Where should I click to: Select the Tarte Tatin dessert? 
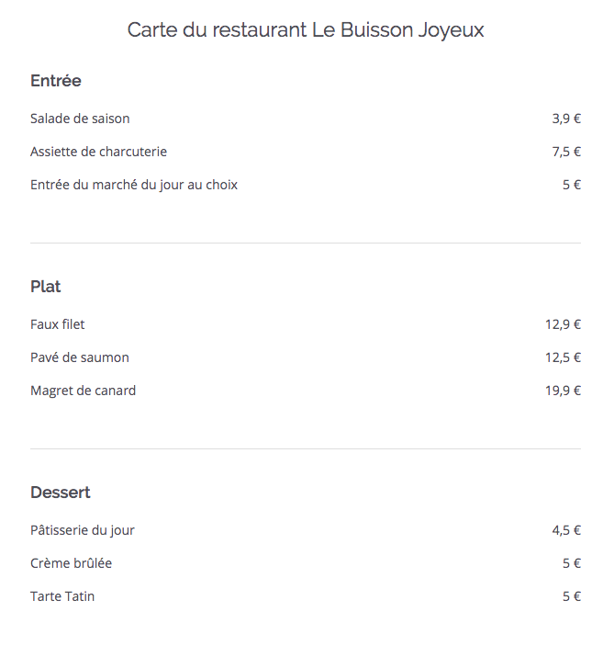click(62, 596)
